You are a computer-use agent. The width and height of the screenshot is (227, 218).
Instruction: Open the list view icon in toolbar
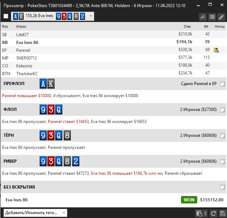pos(212,17)
